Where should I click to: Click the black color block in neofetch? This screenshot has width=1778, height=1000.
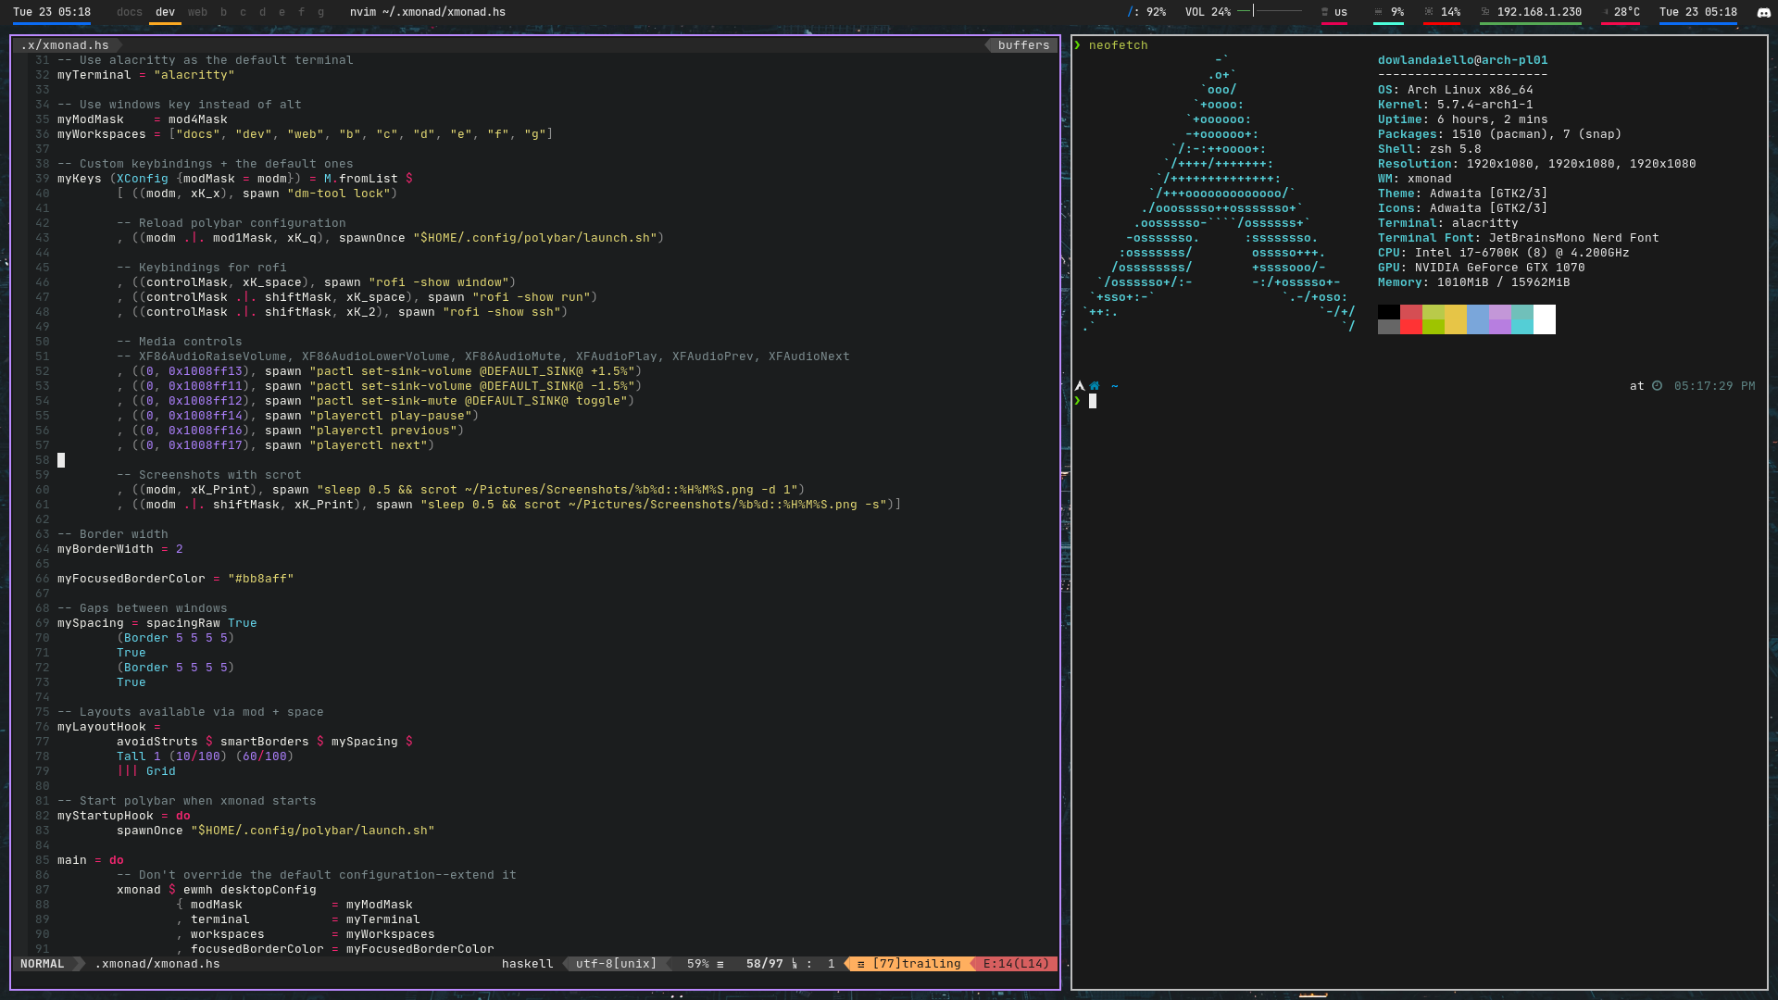tap(1388, 312)
